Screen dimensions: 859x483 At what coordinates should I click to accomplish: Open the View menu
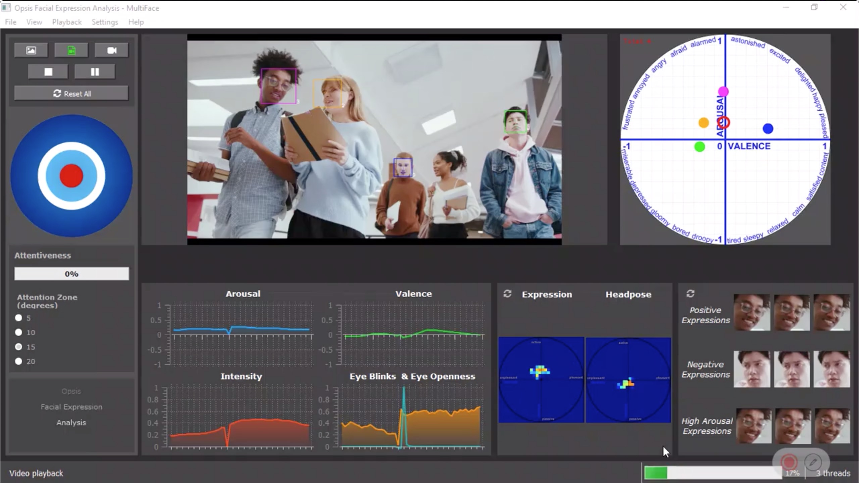[x=34, y=22]
